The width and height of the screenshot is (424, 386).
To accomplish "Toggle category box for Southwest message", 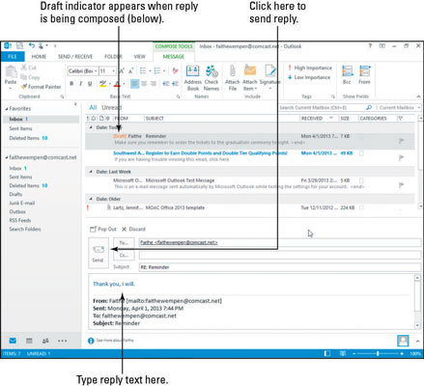I will (361, 153).
